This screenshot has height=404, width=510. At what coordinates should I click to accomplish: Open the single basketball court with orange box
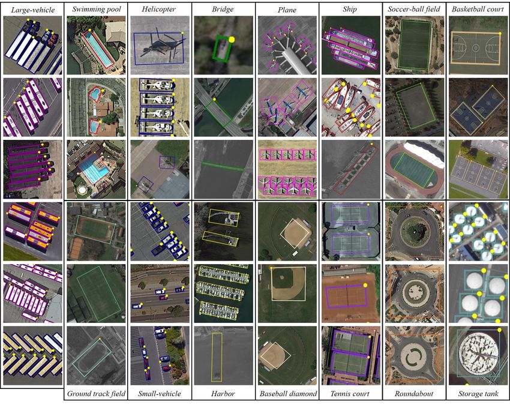tap(478, 45)
